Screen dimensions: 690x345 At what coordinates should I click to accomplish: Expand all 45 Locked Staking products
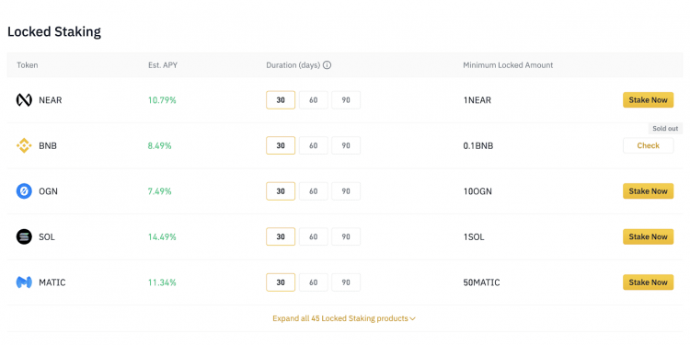344,318
